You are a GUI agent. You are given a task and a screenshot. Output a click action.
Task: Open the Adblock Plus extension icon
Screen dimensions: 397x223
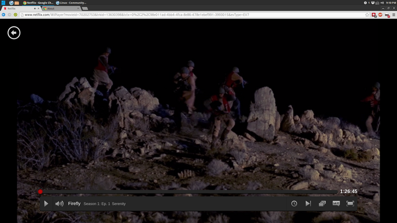[x=381, y=15]
